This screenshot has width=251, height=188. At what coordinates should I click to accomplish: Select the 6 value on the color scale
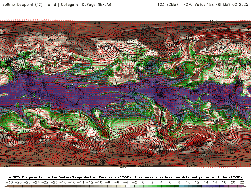(x=170, y=182)
